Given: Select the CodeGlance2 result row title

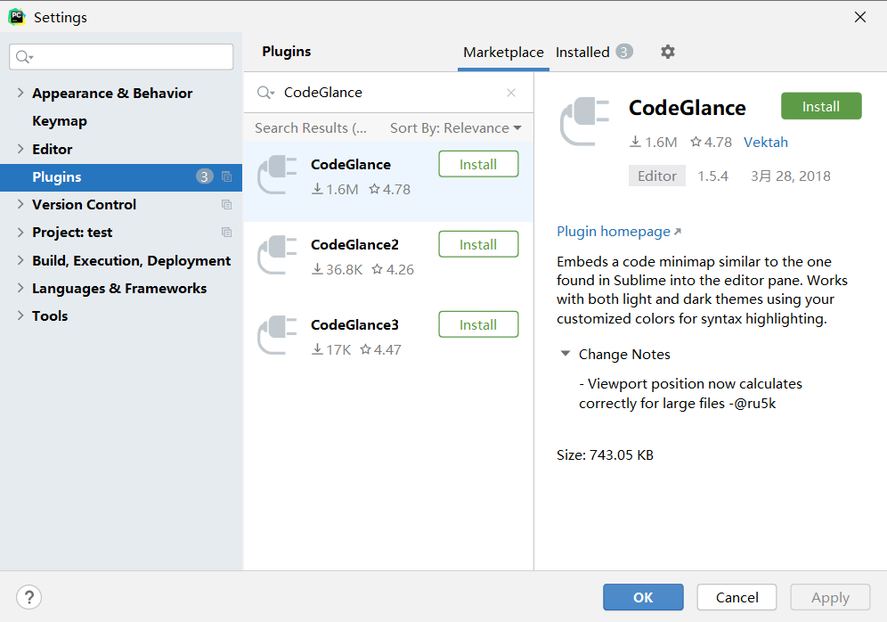Looking at the screenshot, I should click(354, 244).
